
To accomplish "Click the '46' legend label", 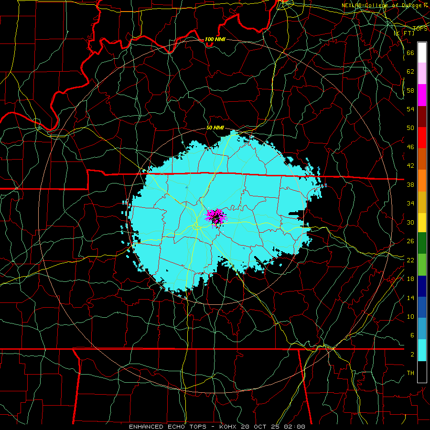I will pos(410,147).
